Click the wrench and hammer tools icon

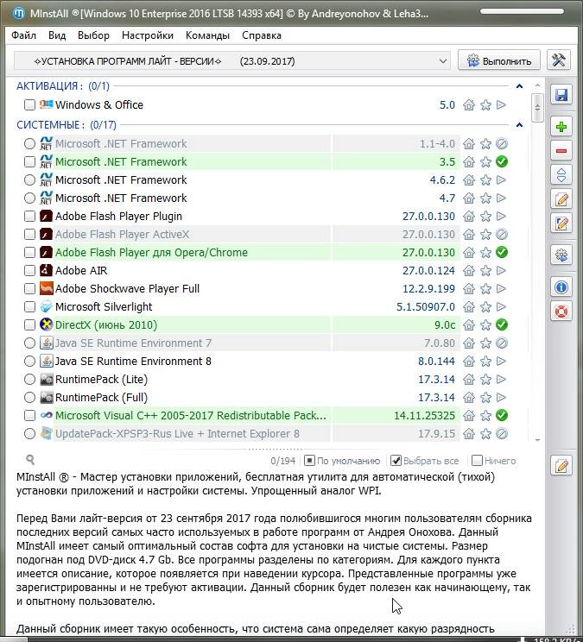(559, 60)
